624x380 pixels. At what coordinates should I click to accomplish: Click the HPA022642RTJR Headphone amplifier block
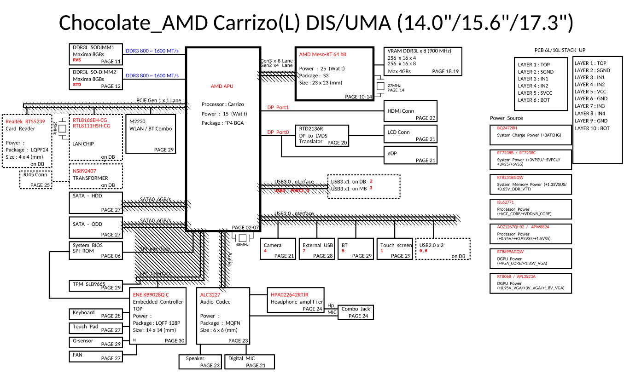[x=296, y=300]
